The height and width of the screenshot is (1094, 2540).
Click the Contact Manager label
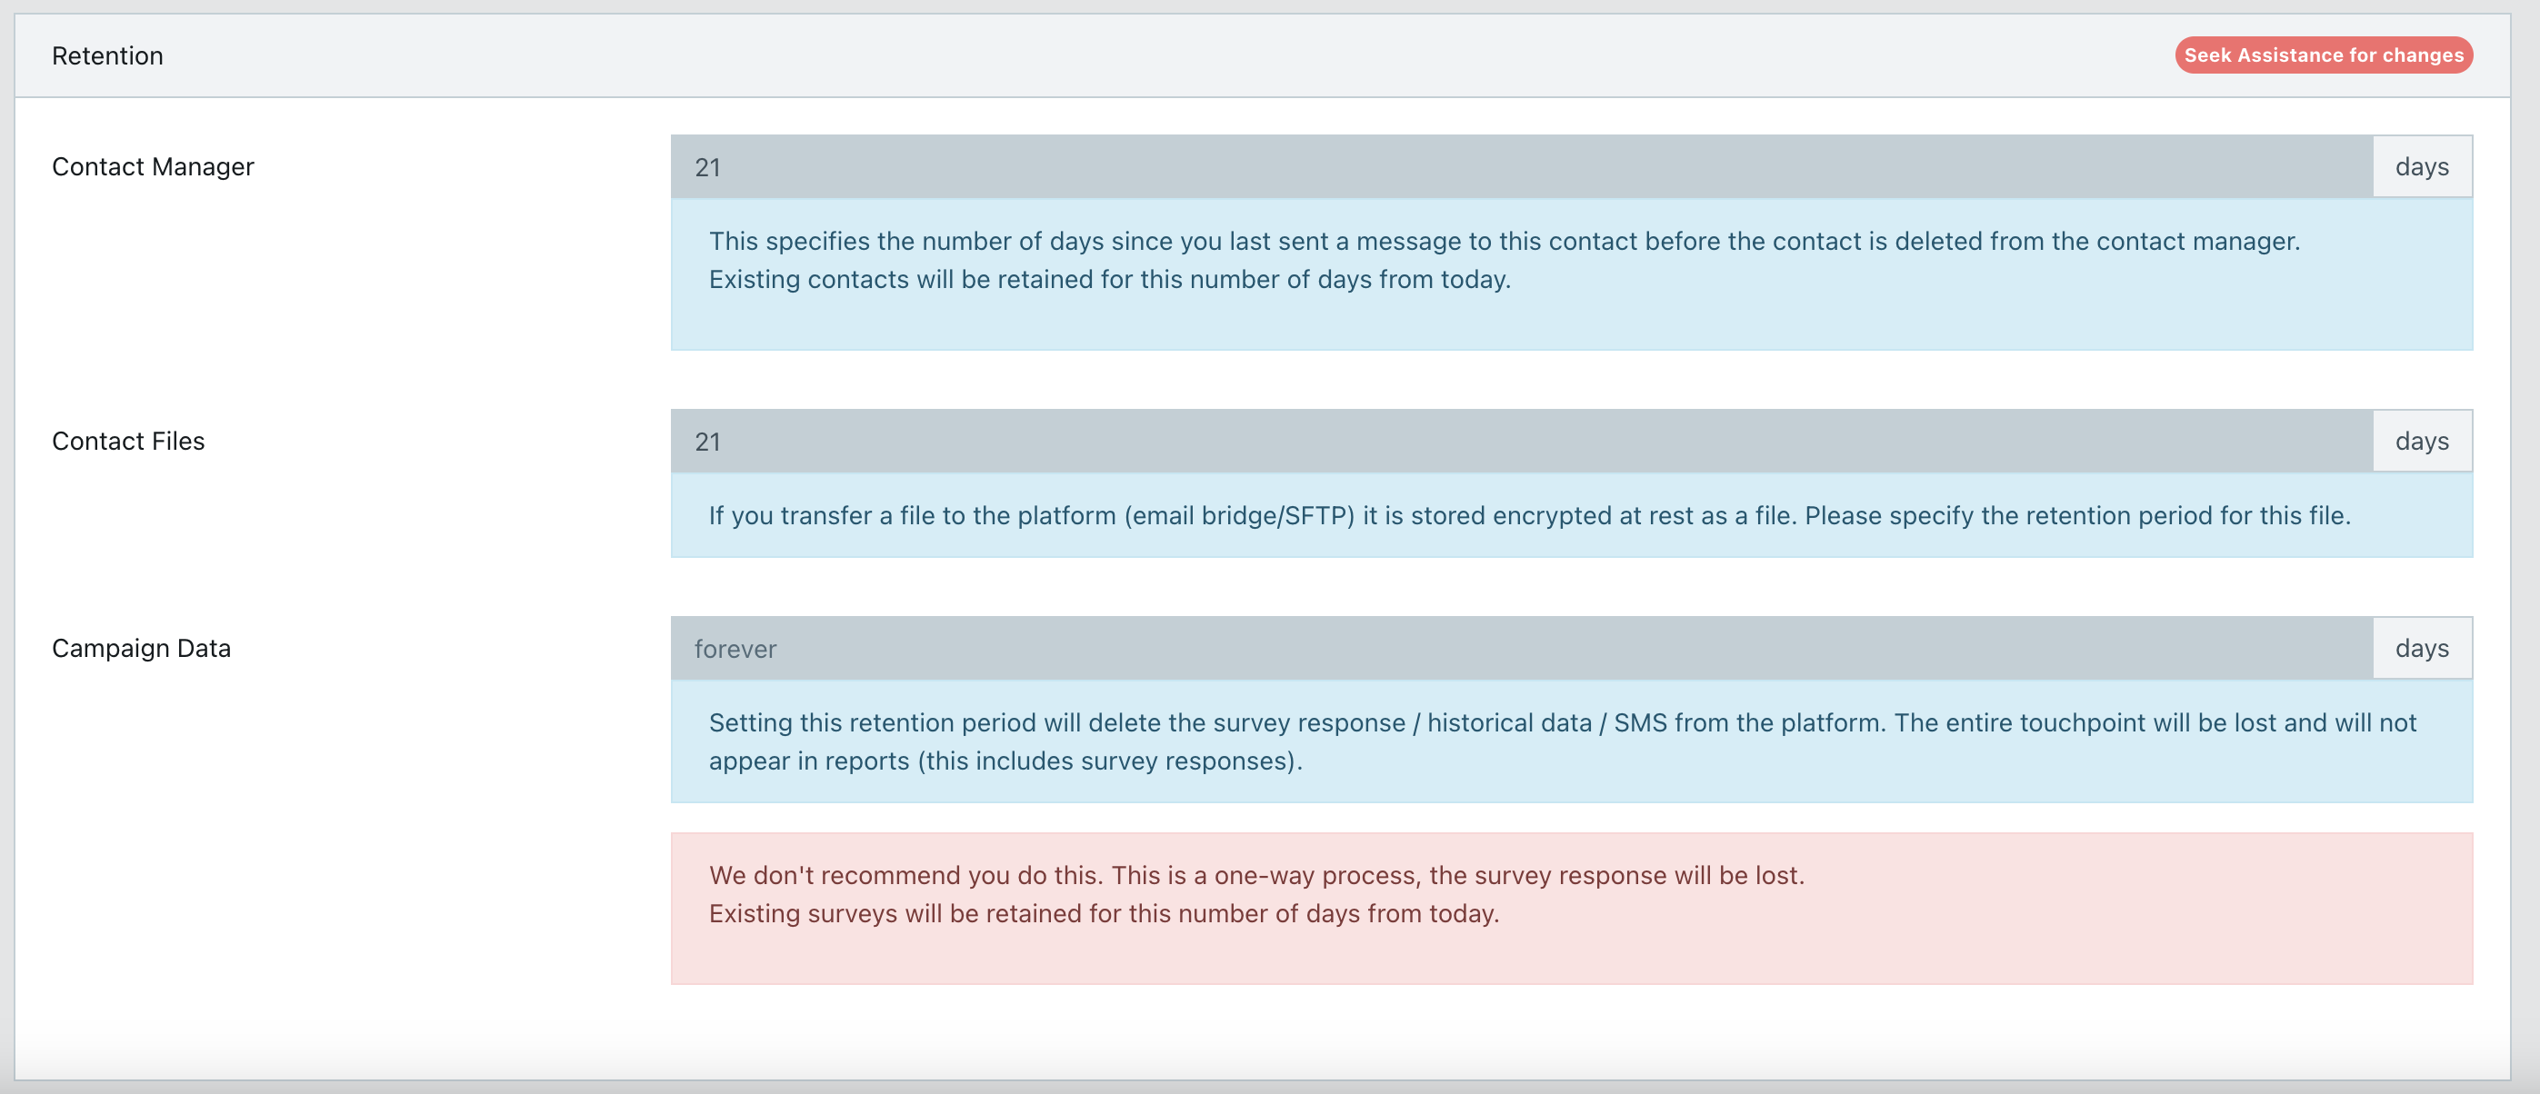pyautogui.click(x=153, y=166)
